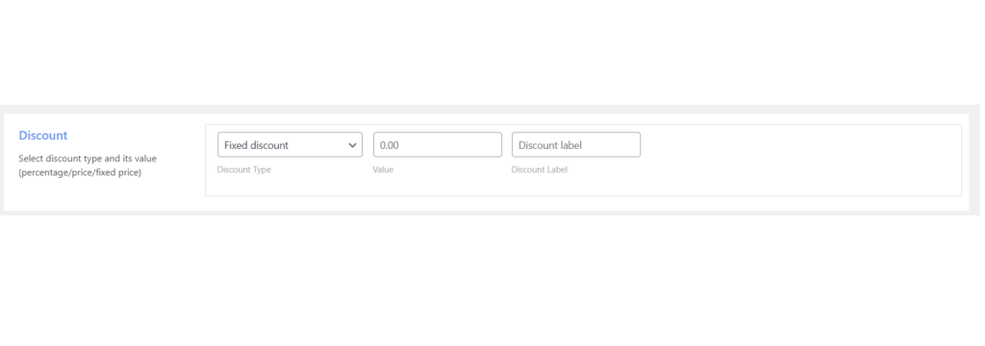
Task: Open the Fixed discount dropdown
Action: (290, 144)
